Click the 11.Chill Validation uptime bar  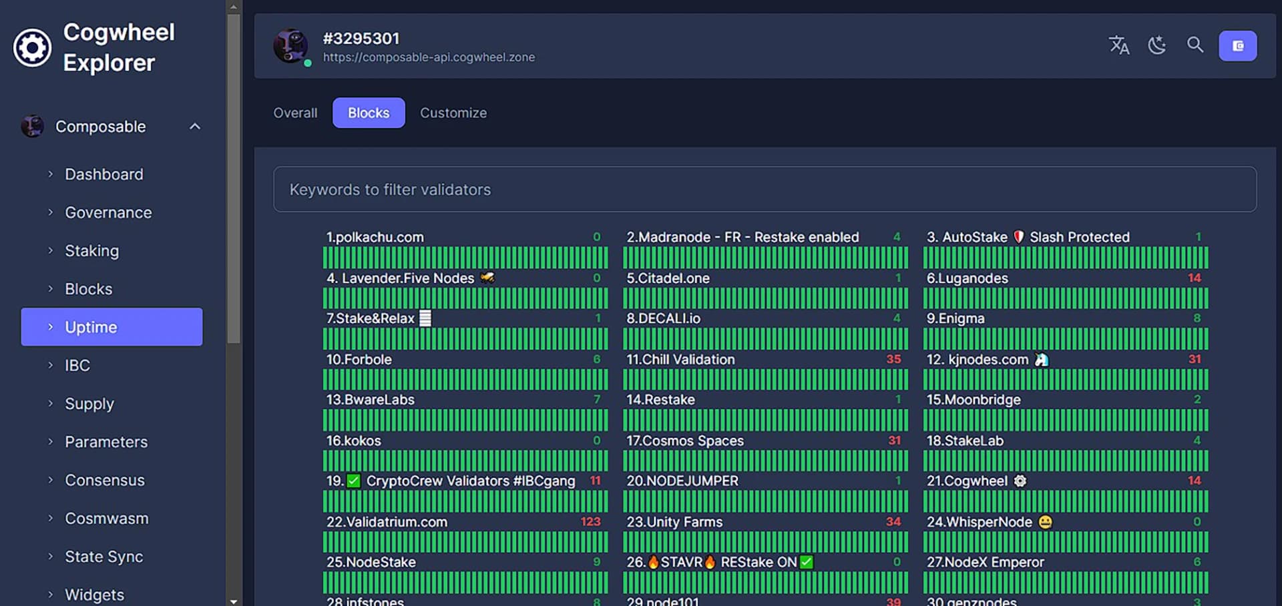click(x=765, y=379)
